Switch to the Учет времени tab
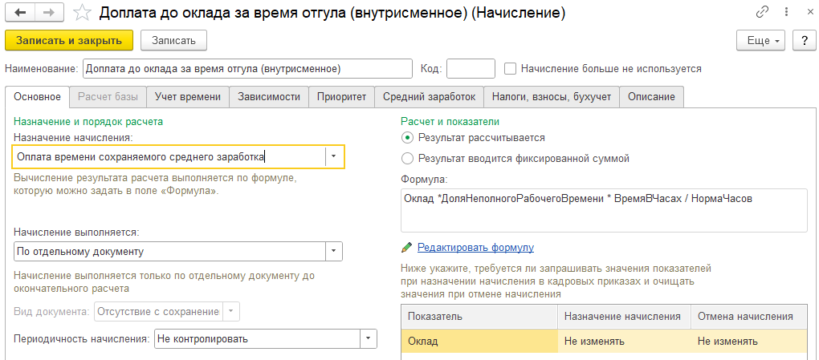 coord(188,97)
